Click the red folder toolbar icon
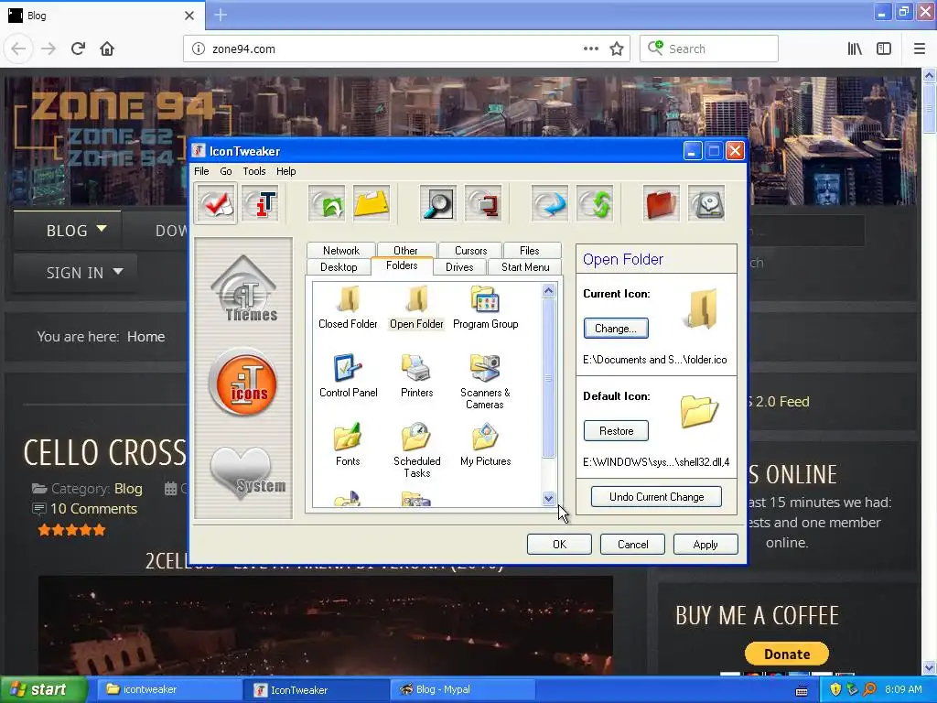This screenshot has height=703, width=937. 661,204
